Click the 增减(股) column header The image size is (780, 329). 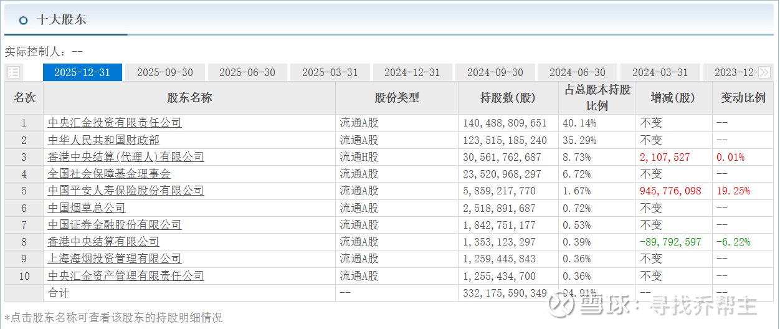[x=673, y=98]
